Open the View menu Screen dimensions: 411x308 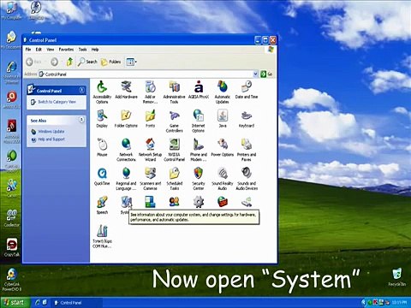51,50
